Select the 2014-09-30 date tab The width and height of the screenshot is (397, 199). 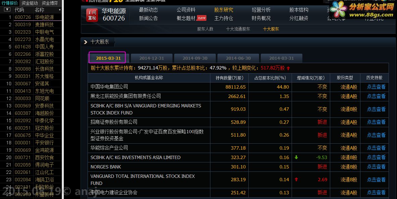(x=195, y=58)
